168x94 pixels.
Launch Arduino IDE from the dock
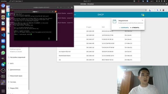pyautogui.click(x=3, y=47)
